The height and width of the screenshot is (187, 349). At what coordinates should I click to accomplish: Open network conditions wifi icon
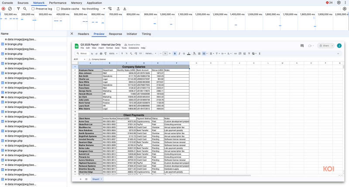point(109,9)
